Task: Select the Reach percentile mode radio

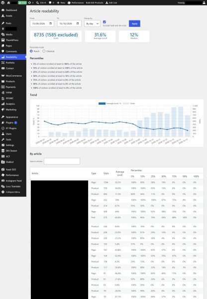Action: (x=31, y=51)
